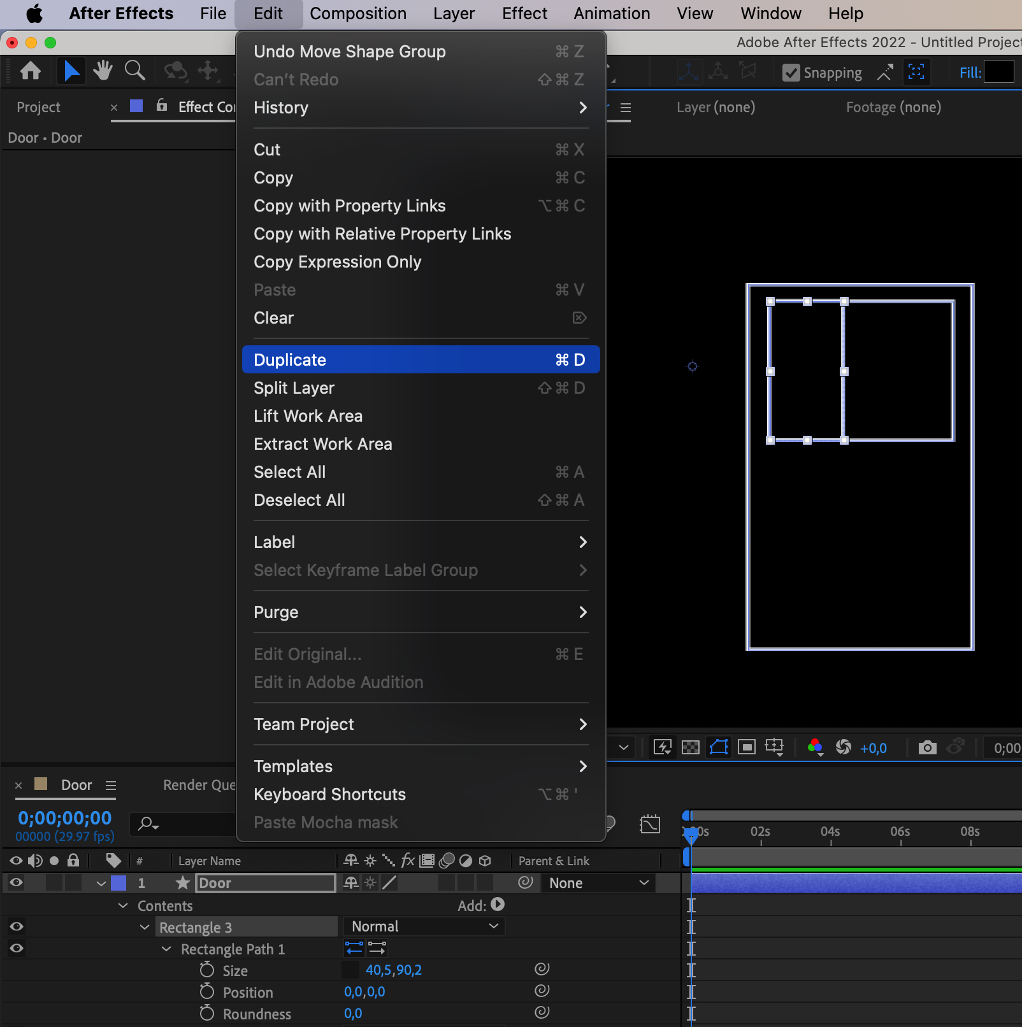Screen dimensions: 1022x1027
Task: Take a snapshot with camera icon
Action: click(927, 747)
